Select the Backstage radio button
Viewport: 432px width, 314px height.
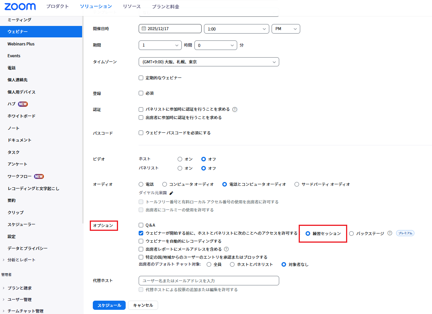(x=351, y=233)
